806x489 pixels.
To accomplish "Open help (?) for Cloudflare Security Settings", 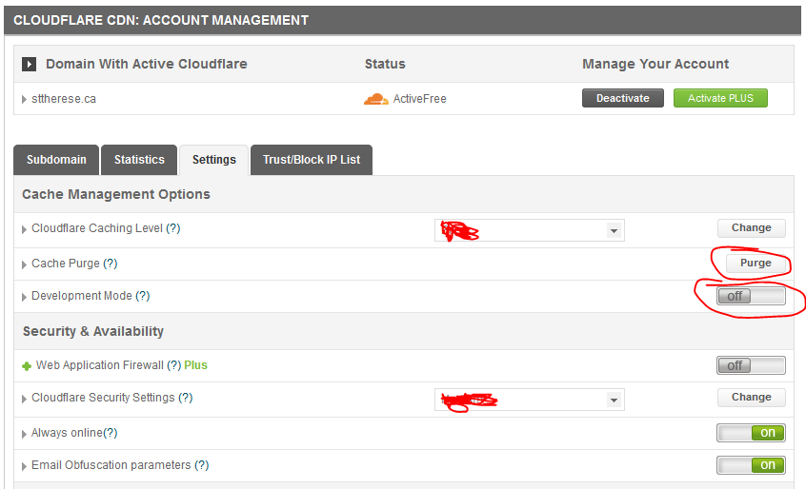I will tap(186, 398).
